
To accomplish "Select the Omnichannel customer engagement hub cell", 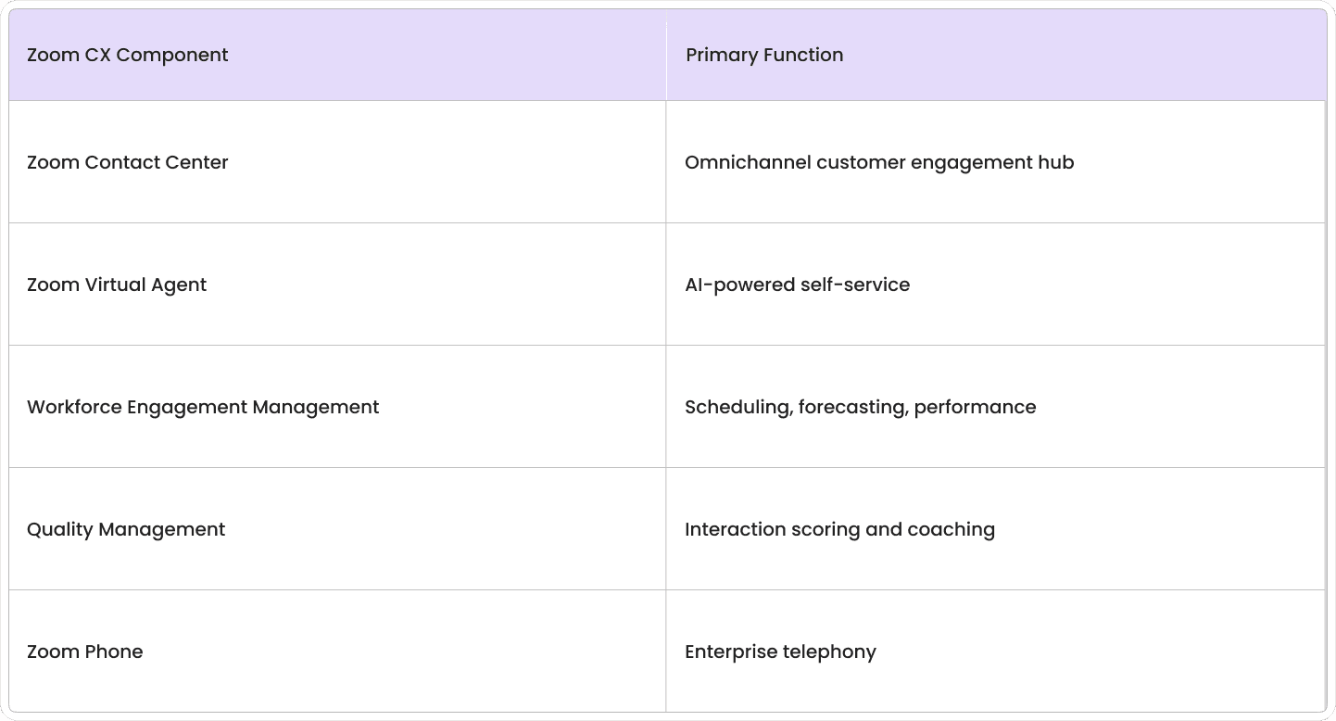I will point(996,162).
